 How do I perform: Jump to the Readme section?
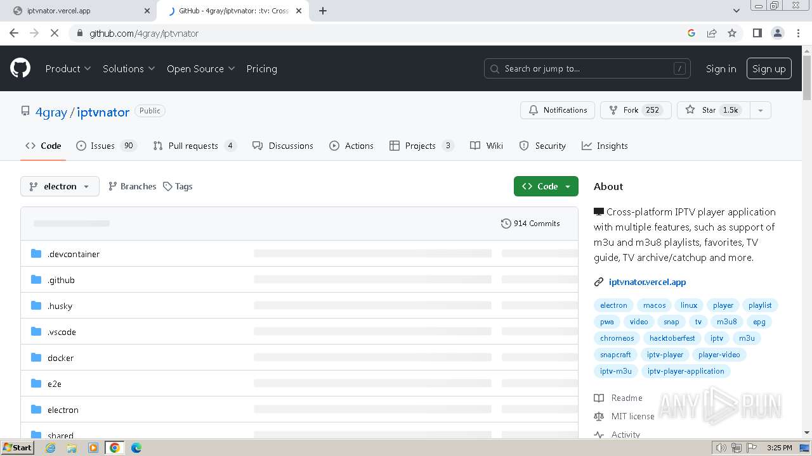click(x=619, y=398)
